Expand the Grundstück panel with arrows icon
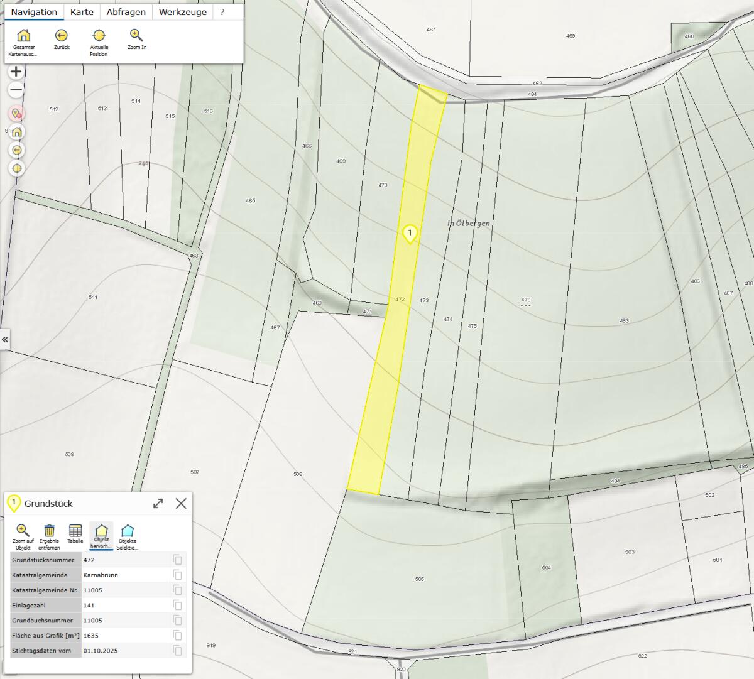Screen dimensions: 754x679 pyautogui.click(x=158, y=504)
